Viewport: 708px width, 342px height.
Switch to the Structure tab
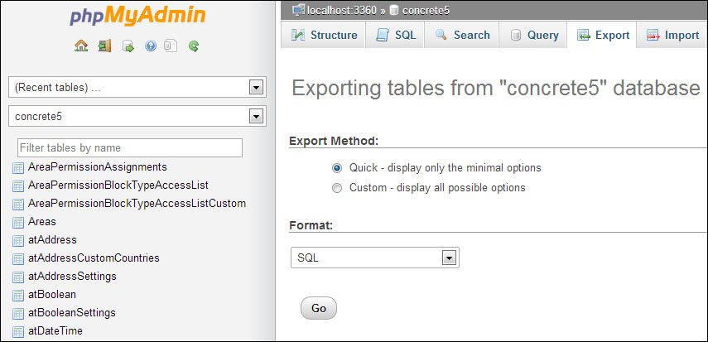[324, 35]
